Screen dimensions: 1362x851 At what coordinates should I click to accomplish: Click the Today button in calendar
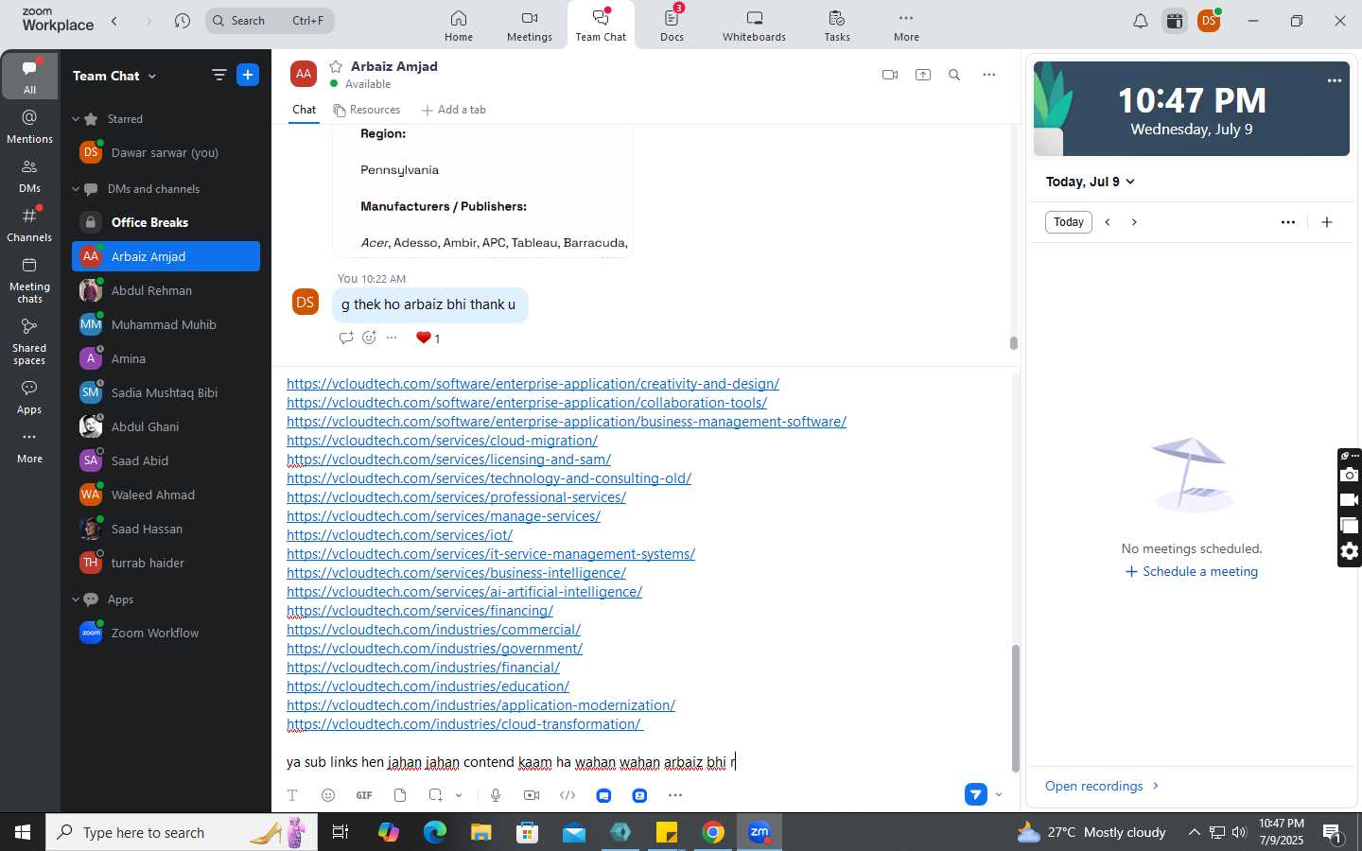point(1069,222)
